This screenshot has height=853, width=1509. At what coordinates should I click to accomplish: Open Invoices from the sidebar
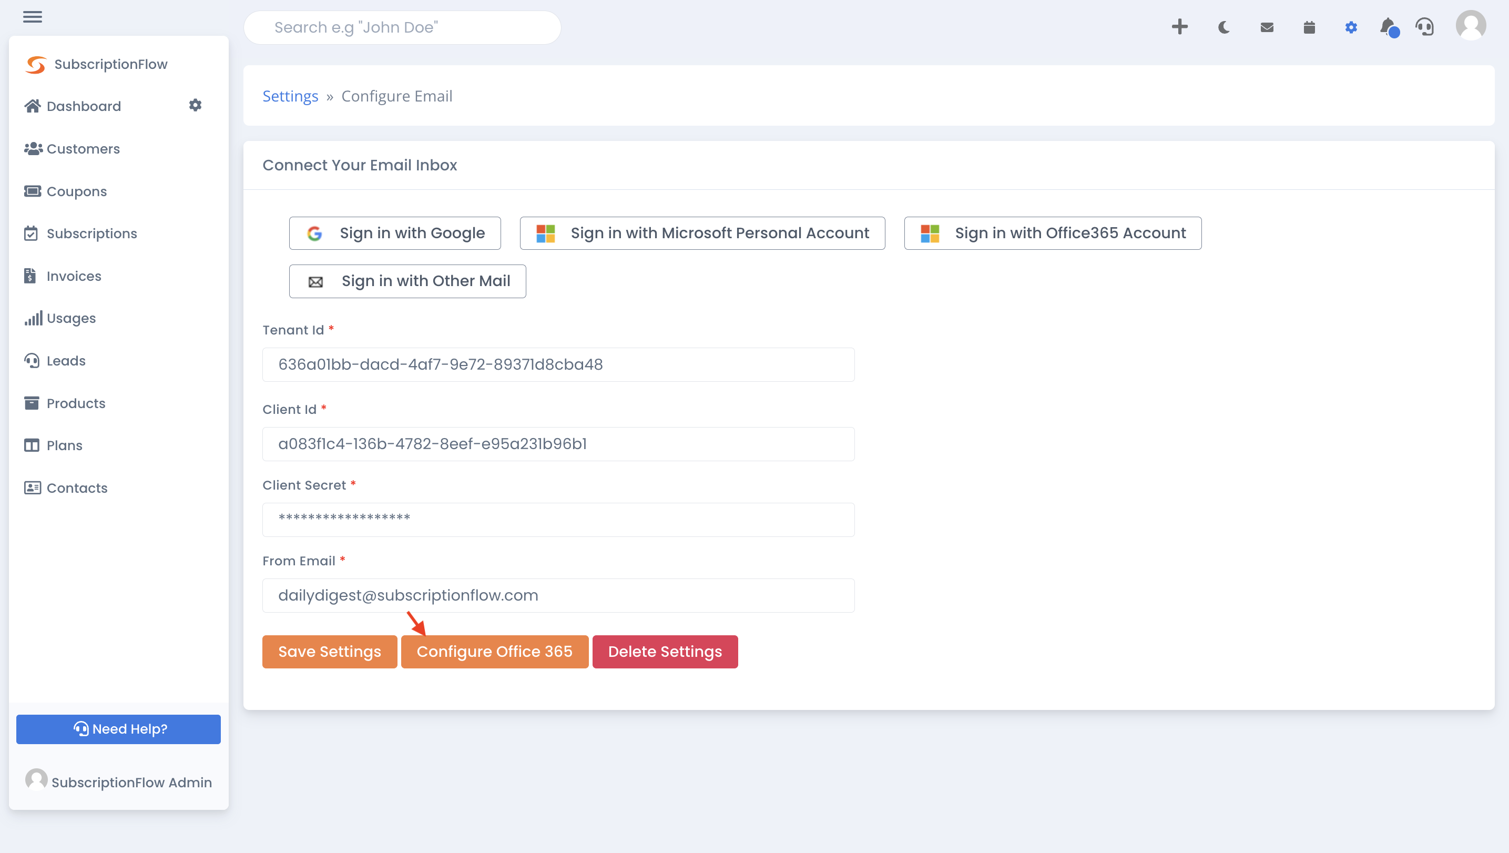coord(74,276)
